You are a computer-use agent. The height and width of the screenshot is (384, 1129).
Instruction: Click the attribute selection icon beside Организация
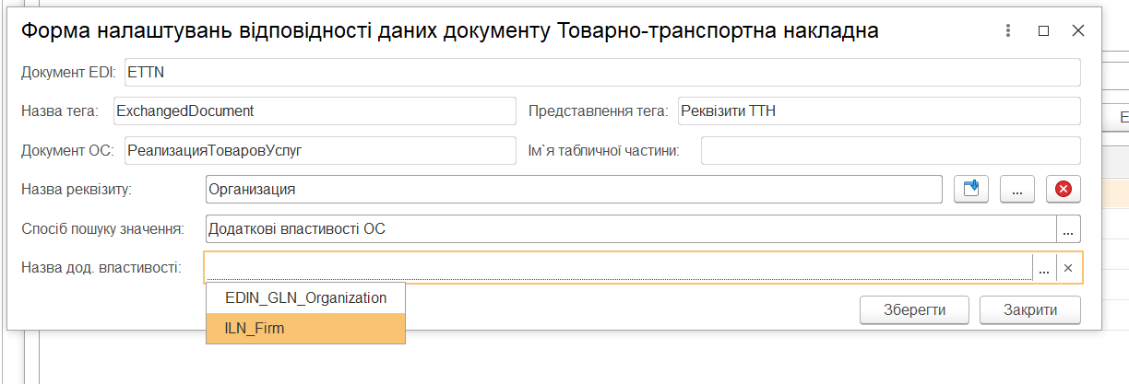(970, 189)
